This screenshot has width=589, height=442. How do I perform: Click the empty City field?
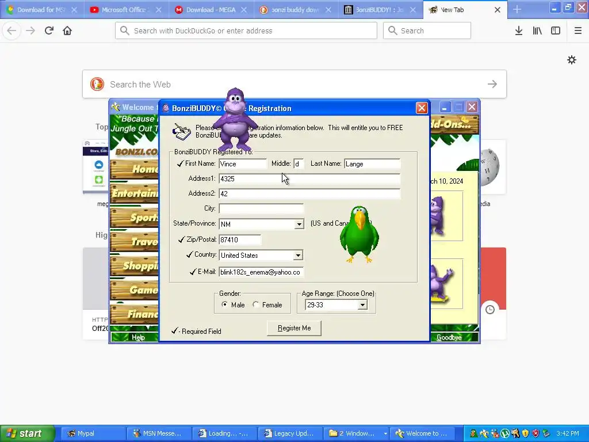(x=261, y=208)
